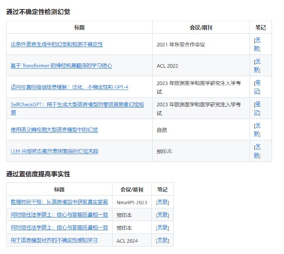The image size is (284, 254).
Task: Click the 关联 link for the ACL 2024 paper
Action: pos(162,240)
